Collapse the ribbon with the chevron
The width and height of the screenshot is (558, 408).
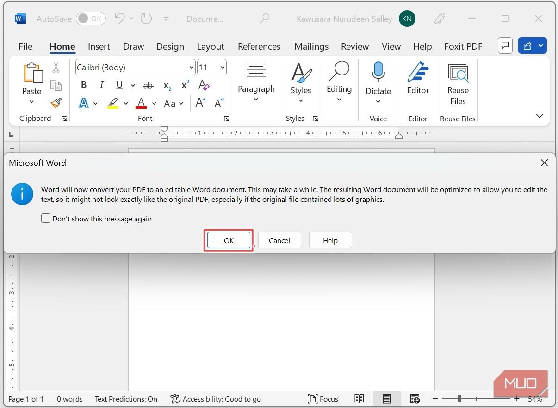(539, 116)
